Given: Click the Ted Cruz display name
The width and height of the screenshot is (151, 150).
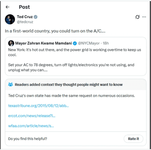Looking at the screenshot, I should (x=25, y=17).
